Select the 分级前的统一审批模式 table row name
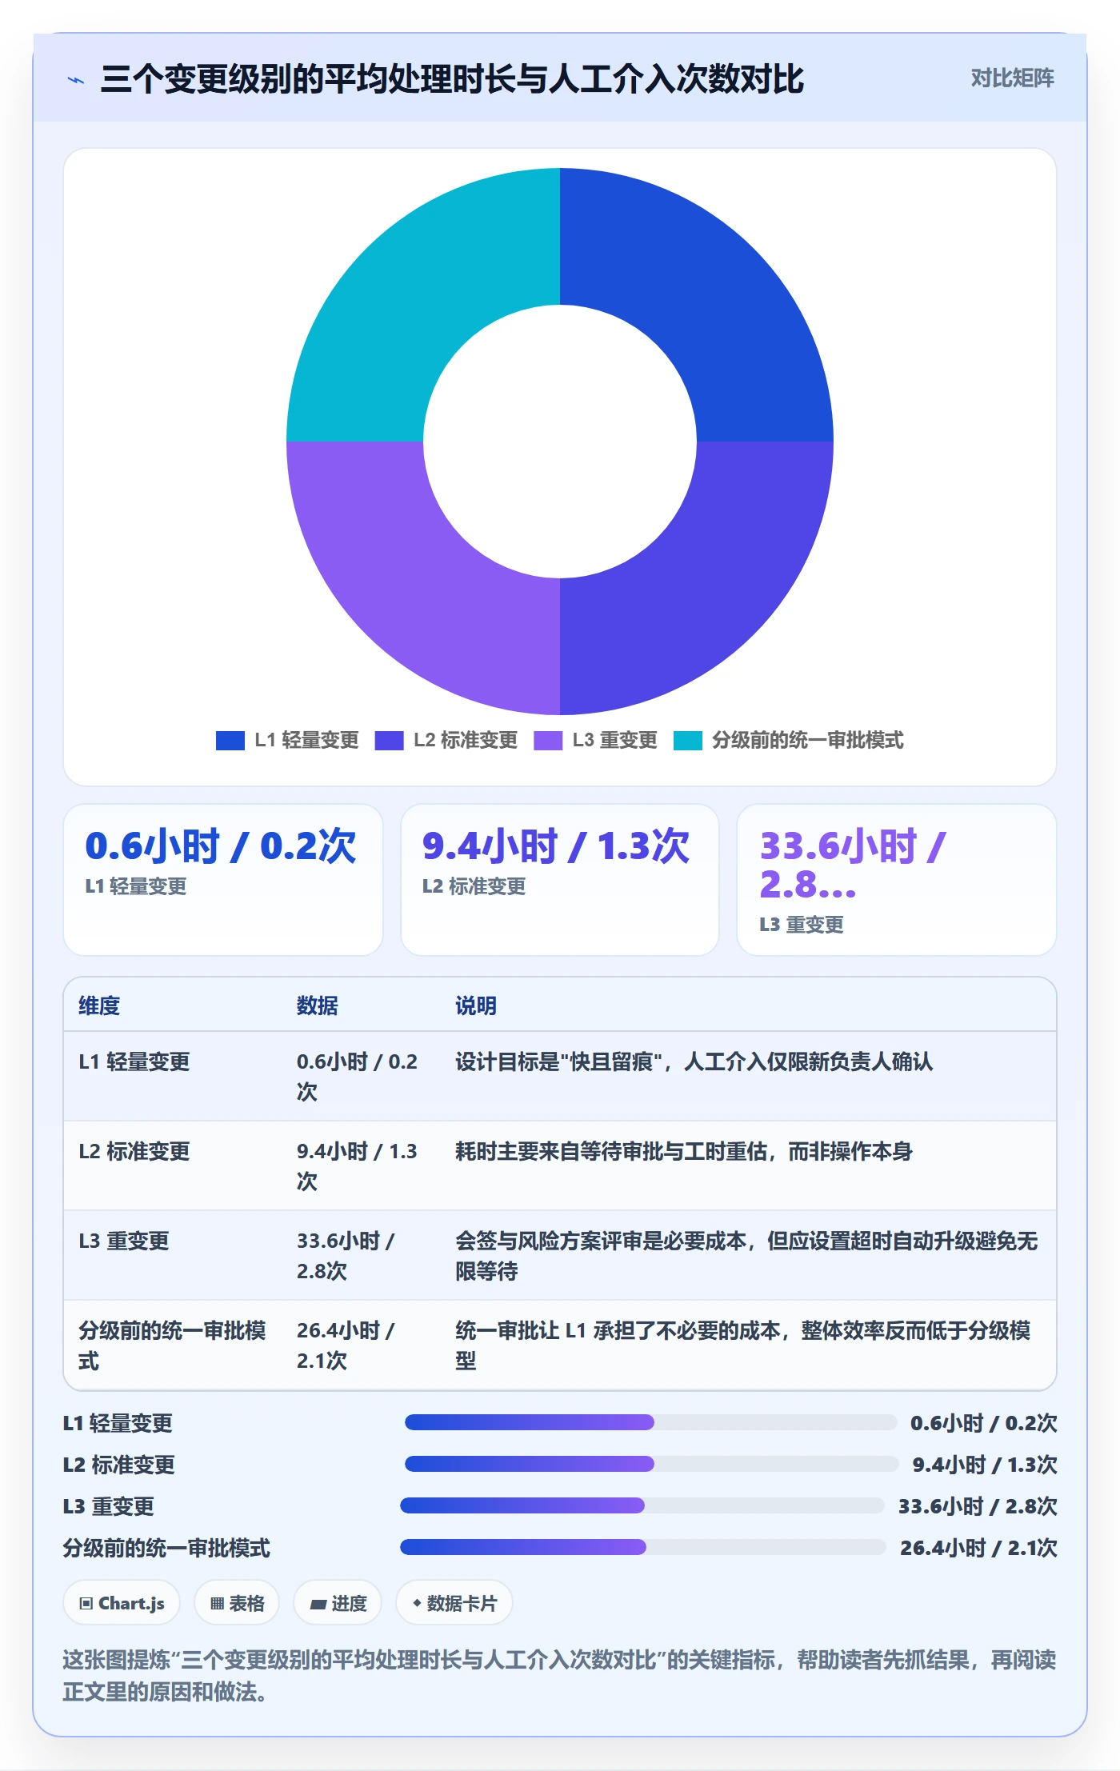The width and height of the screenshot is (1120, 1771). [x=172, y=1345]
